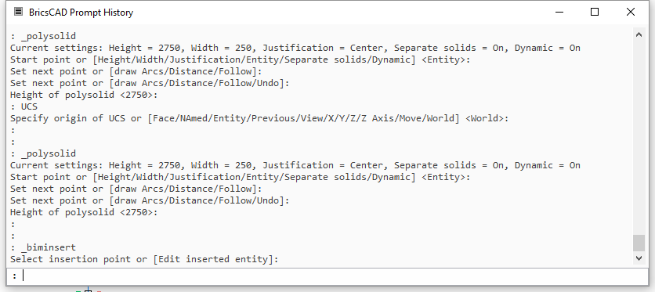
Task: Click the BricsCAD Prompt History title text
Action: point(81,13)
